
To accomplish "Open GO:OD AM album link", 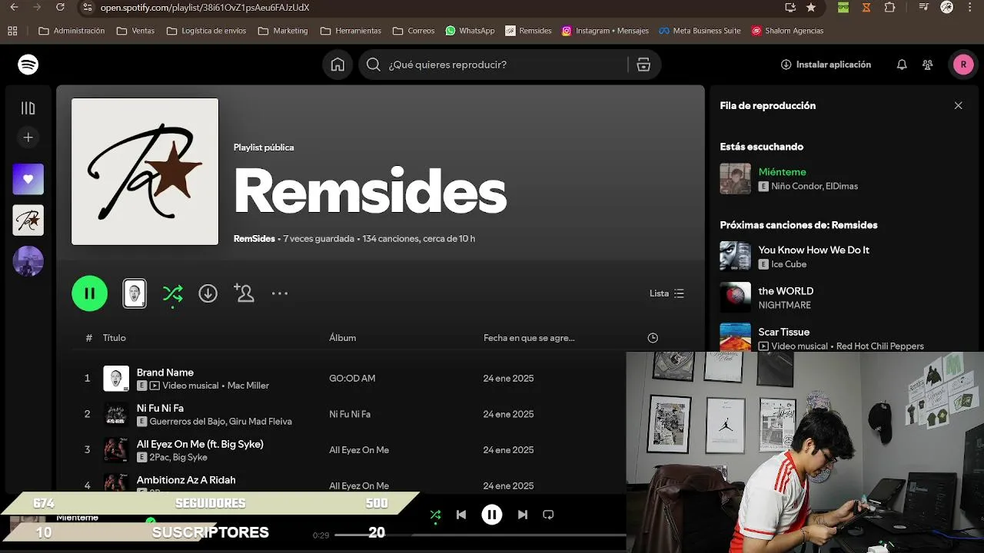I will 352,379.
